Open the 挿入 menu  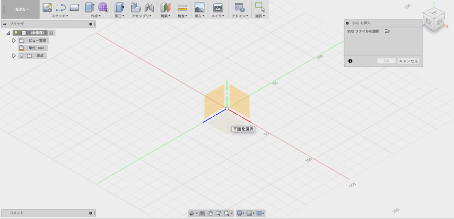pyautogui.click(x=200, y=16)
